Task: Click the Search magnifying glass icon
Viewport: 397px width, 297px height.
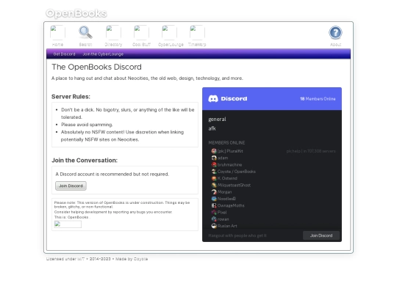Action: click(85, 32)
